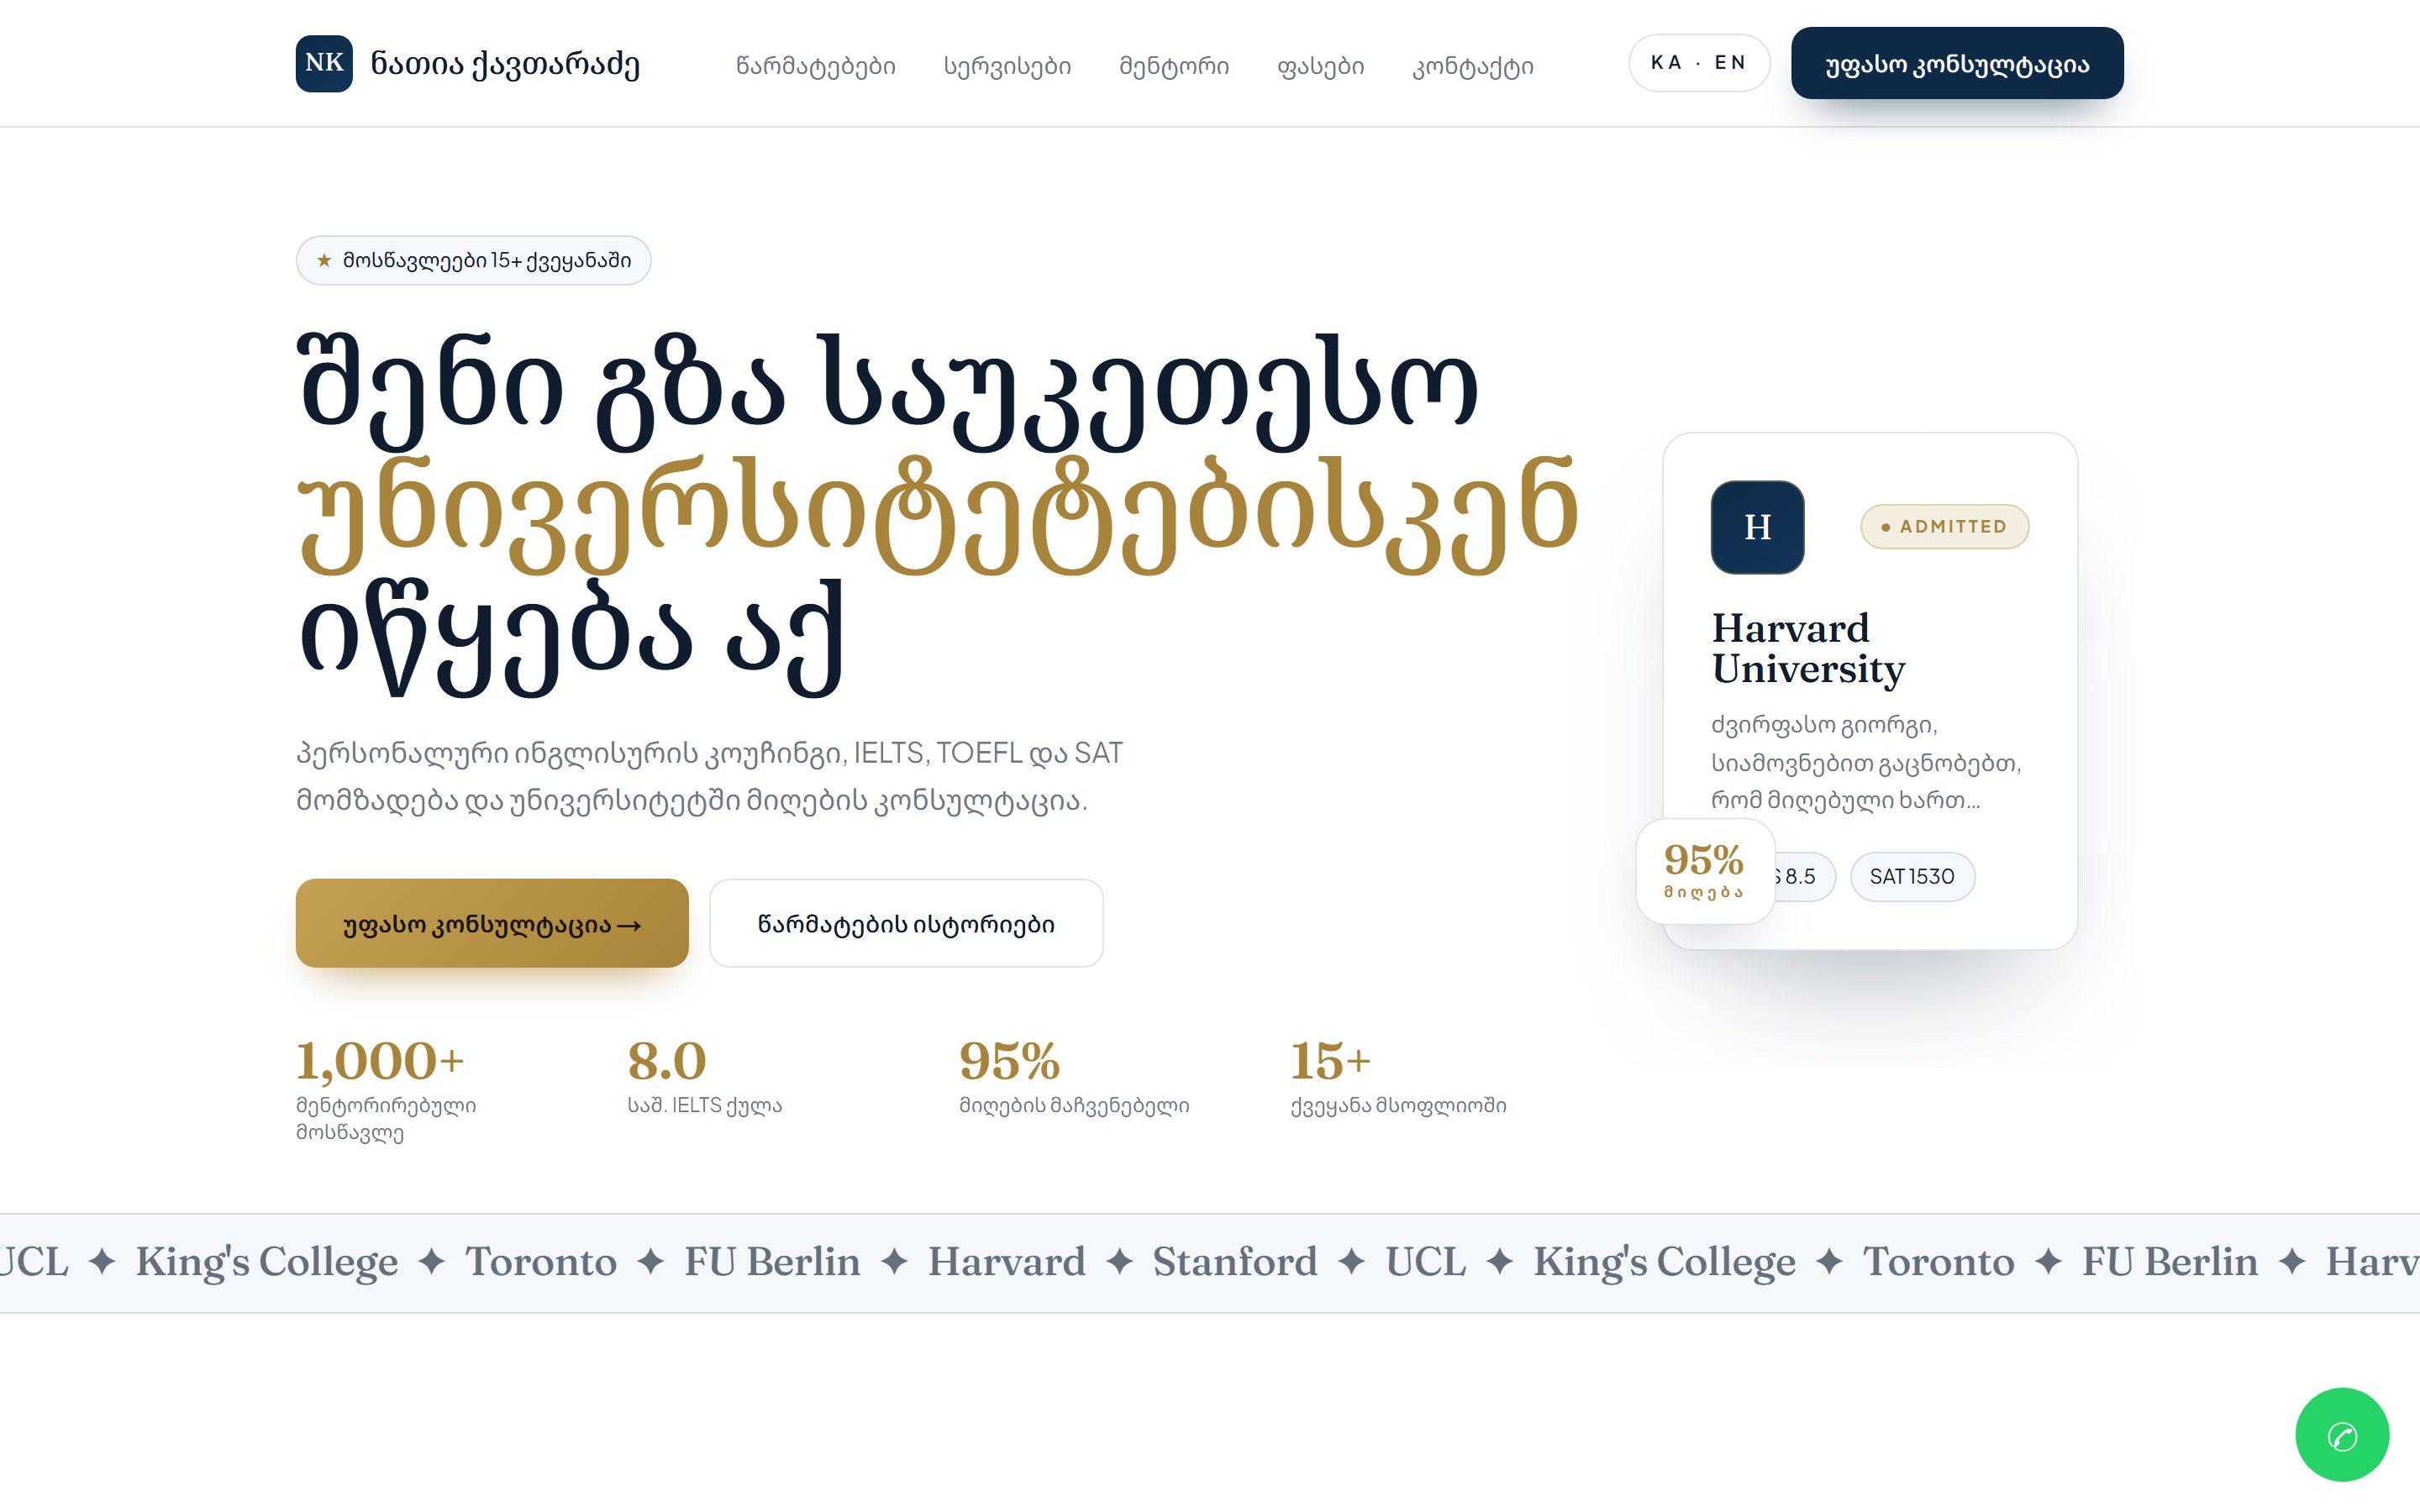This screenshot has height=1512, width=2420.
Task: Click the hero subtitle mentioning IELTS, TOEFL
Action: [710, 776]
